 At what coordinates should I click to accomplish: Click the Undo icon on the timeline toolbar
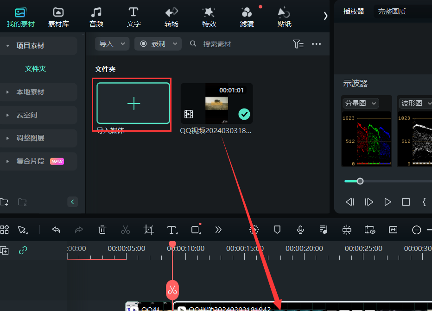pyautogui.click(x=56, y=230)
